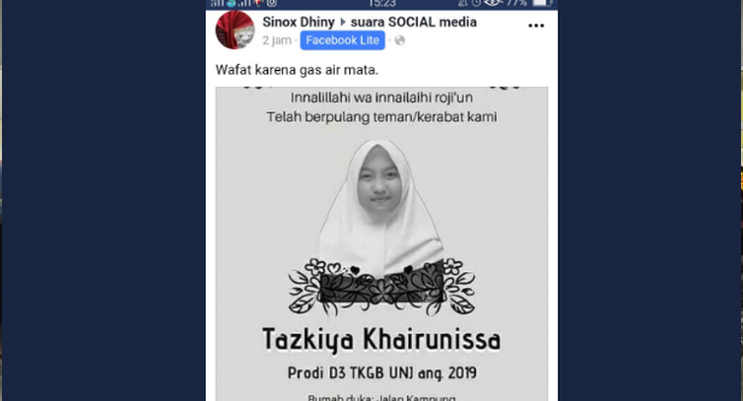Viewport: 743px width, 401px height.
Task: Tap the first signal strength icon
Action: 217,3
